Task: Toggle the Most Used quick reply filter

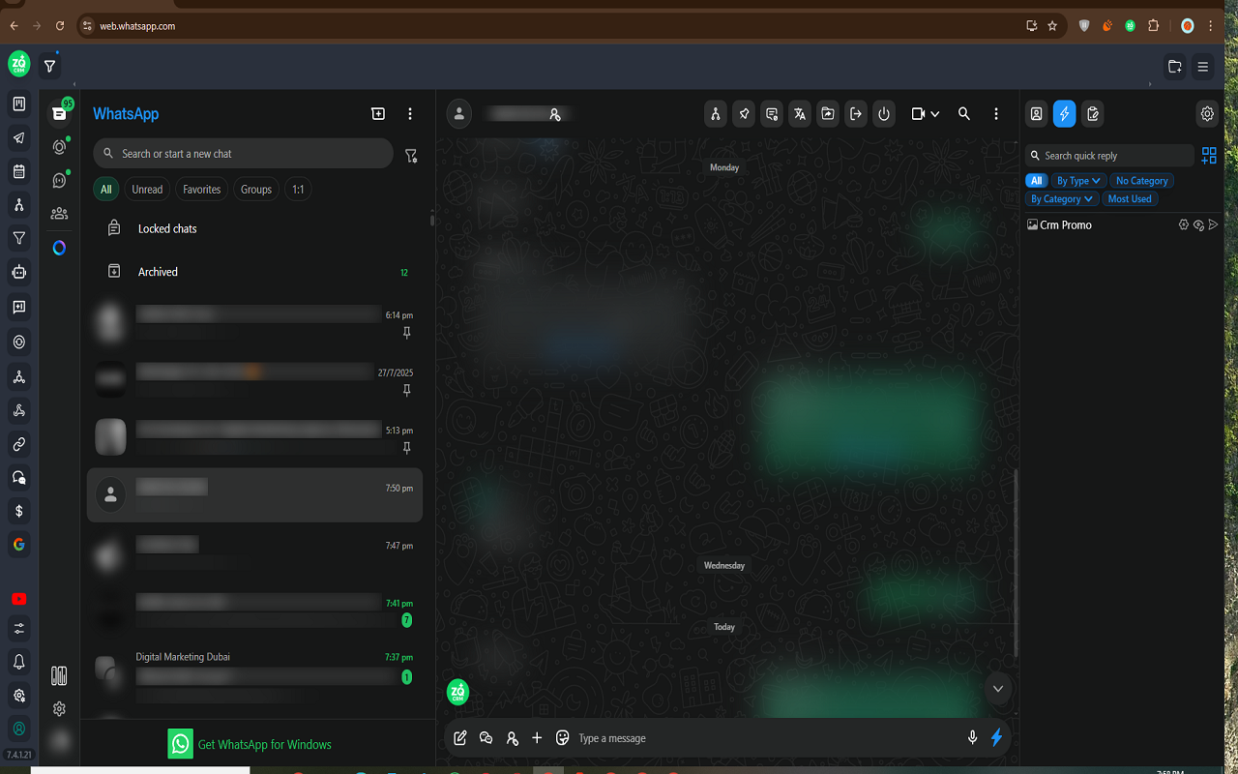Action: coord(1129,199)
